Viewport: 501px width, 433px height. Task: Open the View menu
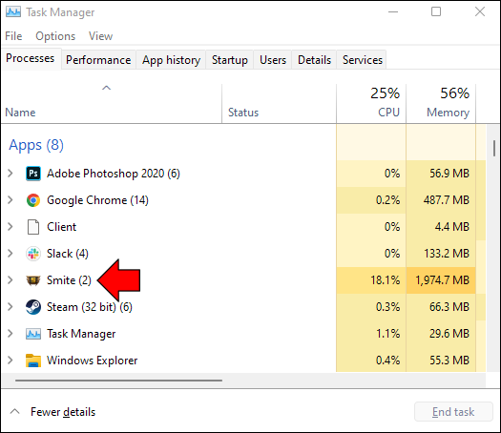tap(100, 36)
